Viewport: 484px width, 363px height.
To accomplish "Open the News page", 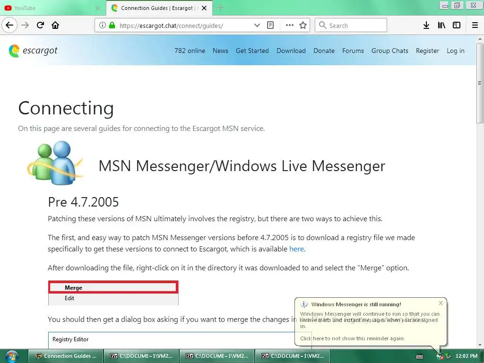I will pos(220,51).
